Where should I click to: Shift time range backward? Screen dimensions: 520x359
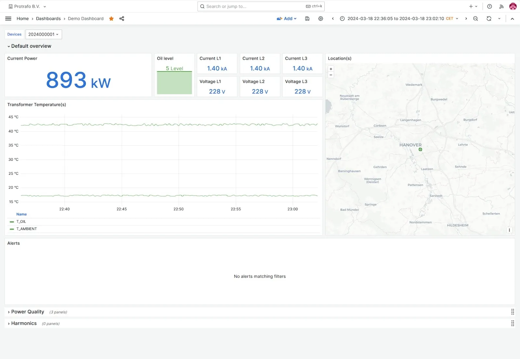coord(332,19)
